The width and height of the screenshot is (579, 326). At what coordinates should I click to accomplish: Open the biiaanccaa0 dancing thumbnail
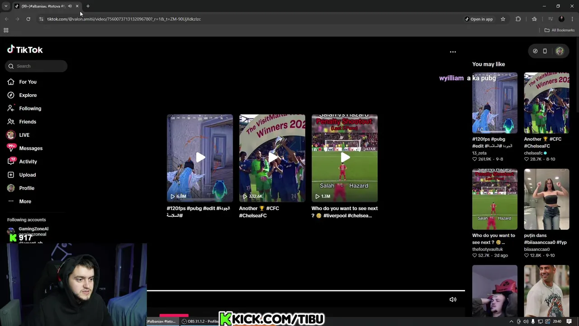click(546, 199)
